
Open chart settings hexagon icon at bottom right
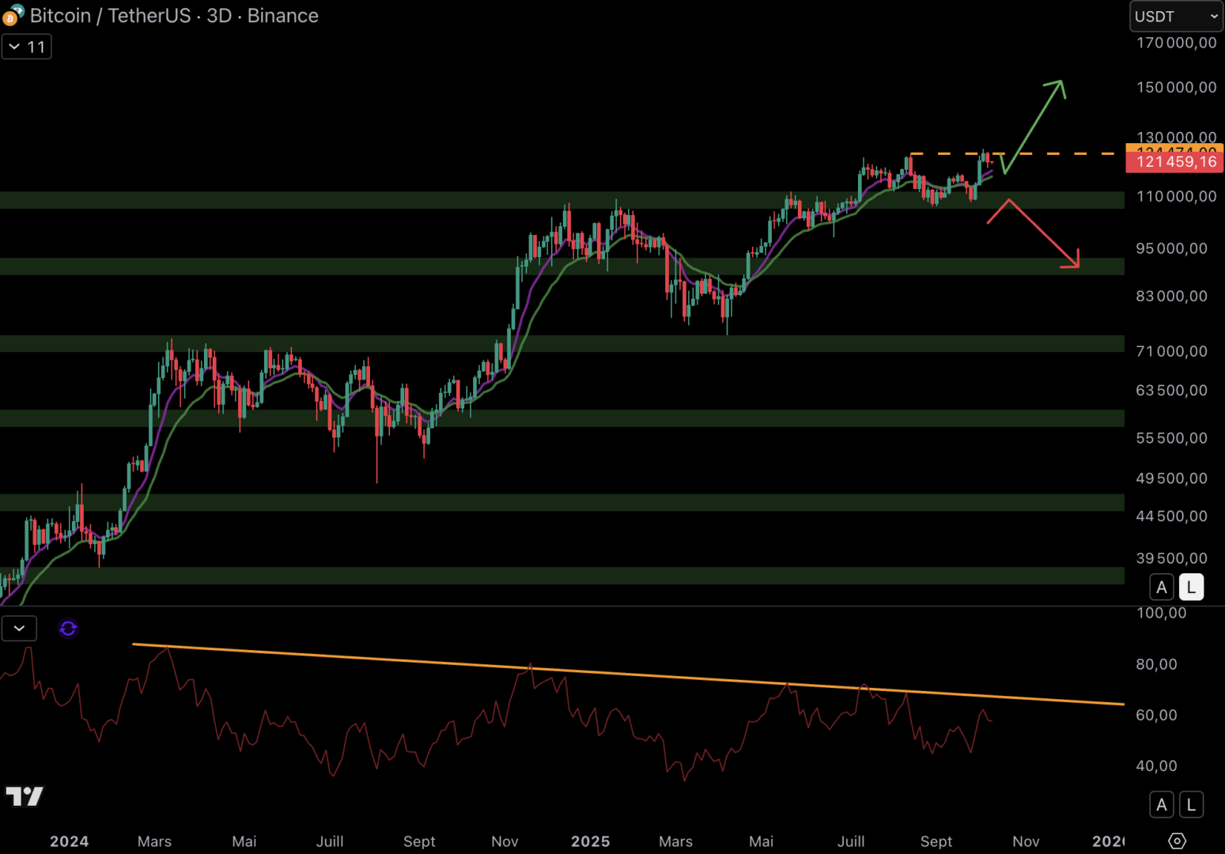(x=1177, y=841)
